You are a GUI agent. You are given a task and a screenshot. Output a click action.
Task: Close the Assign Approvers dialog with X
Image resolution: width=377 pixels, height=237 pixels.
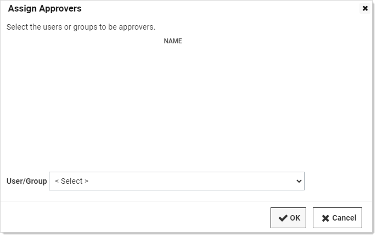coord(365,8)
